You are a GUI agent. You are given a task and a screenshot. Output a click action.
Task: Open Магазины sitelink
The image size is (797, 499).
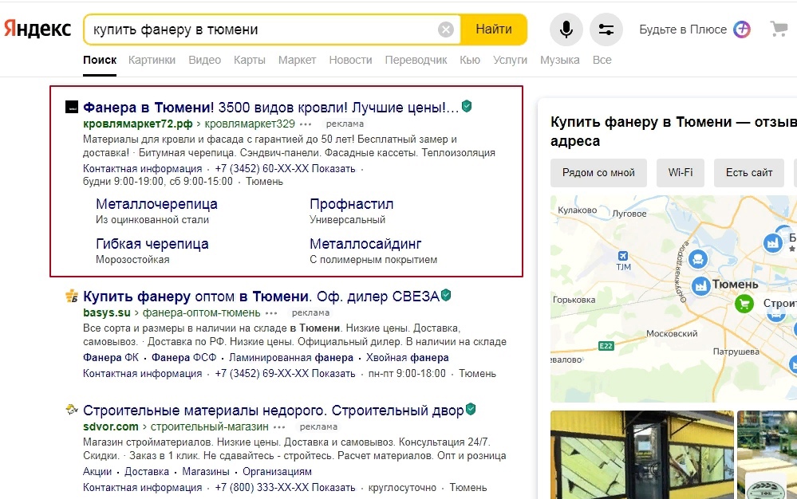[x=206, y=472]
